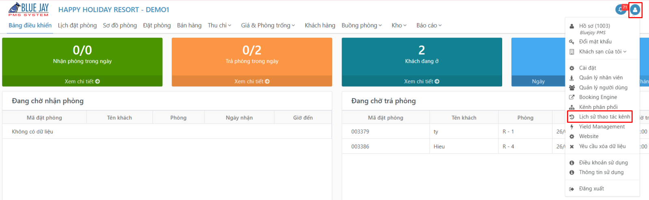
Task: Click logout icon beside Đăng xuất
Action: [x=572, y=189]
